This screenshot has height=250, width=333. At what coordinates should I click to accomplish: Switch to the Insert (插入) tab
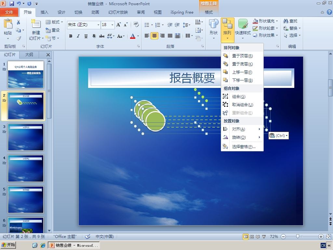click(x=44, y=12)
